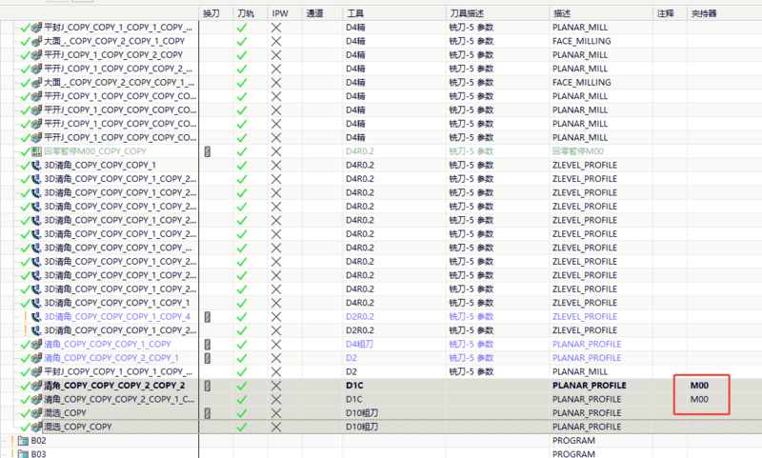The image size is (762, 458).
Task: Click the 通道 column header
Action: coord(314,13)
